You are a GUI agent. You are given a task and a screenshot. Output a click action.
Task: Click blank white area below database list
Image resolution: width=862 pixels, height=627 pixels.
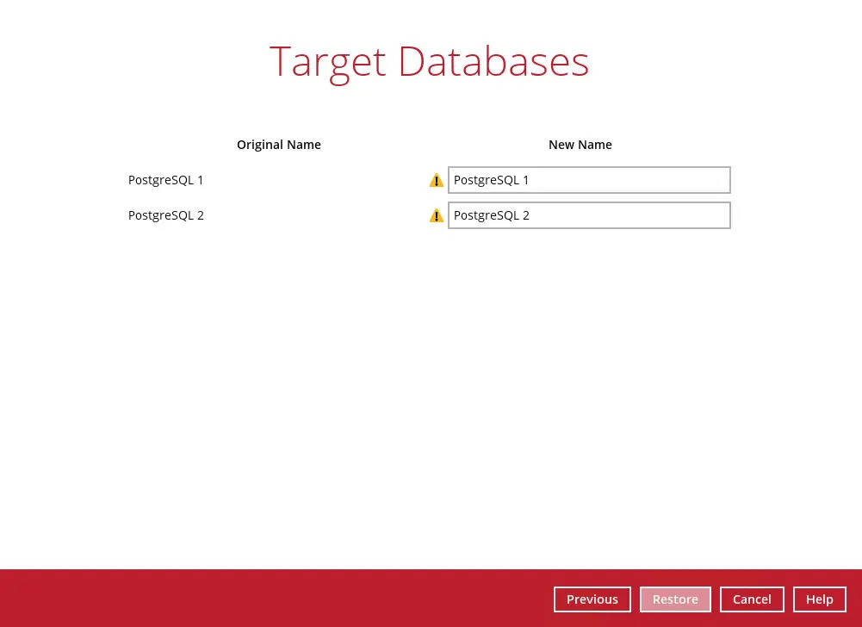pyautogui.click(x=431, y=388)
